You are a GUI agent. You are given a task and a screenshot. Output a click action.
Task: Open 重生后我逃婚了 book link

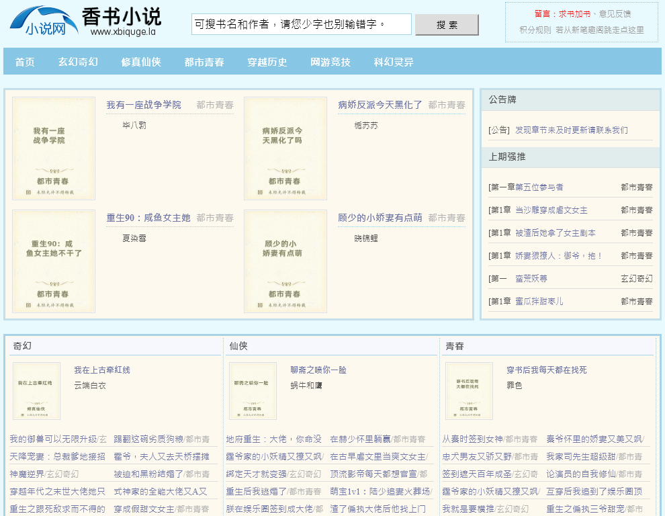click(256, 491)
